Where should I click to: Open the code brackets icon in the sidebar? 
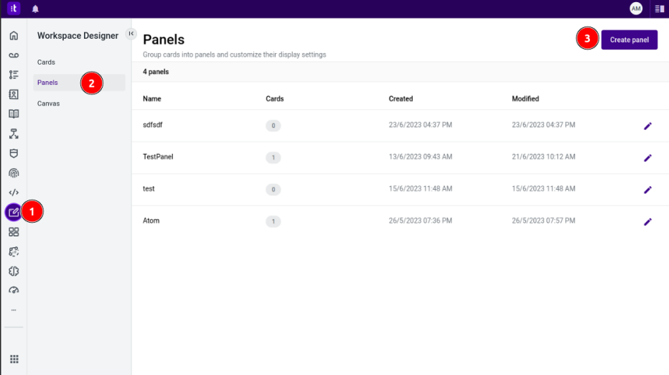click(x=14, y=193)
